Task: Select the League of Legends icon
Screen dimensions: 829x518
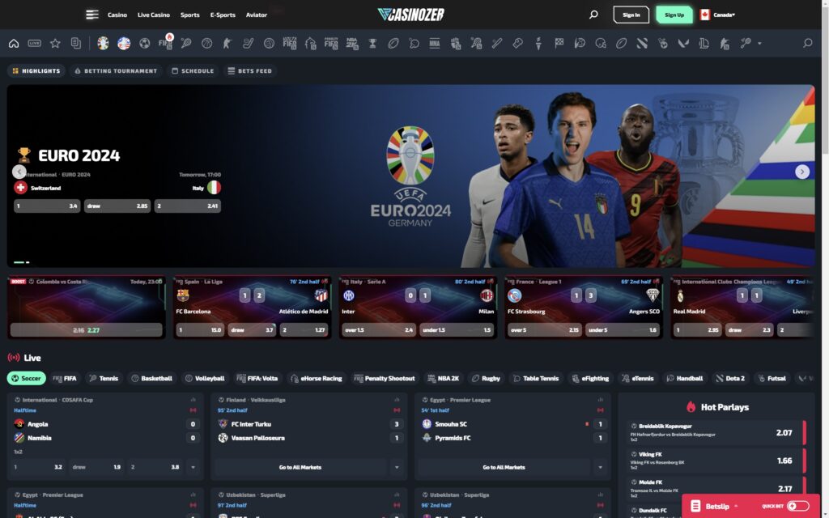Action: tap(704, 44)
